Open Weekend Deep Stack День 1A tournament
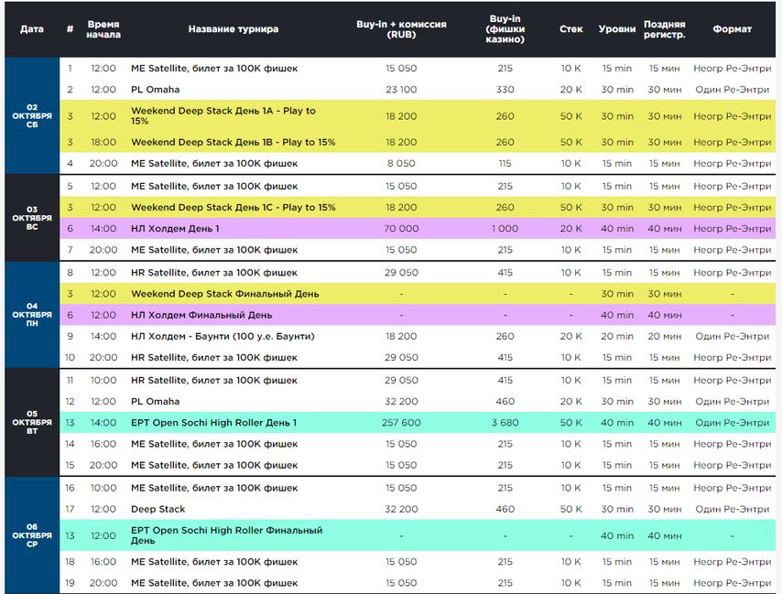This screenshot has height=594, width=782. (x=223, y=116)
